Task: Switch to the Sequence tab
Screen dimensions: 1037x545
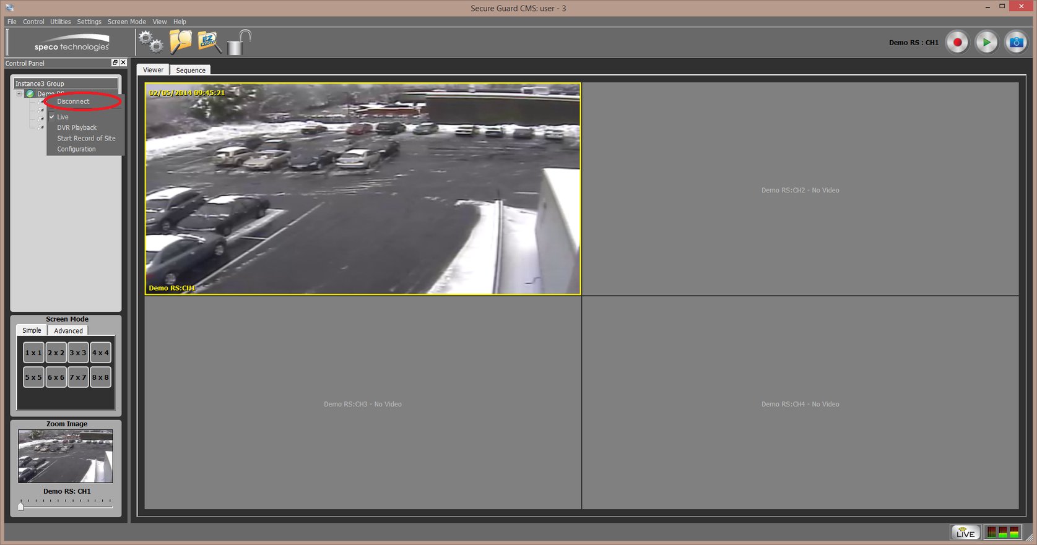Action: point(191,71)
